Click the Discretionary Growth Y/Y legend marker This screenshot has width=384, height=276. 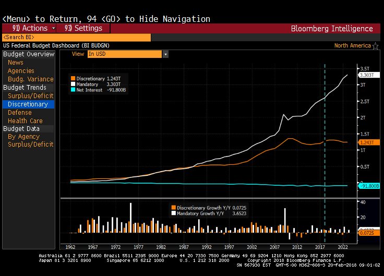(x=173, y=208)
